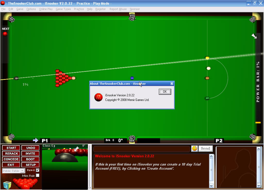264x190 pixels.
Task: Click the green ball on the baulk line
Action: [x=207, y=98]
